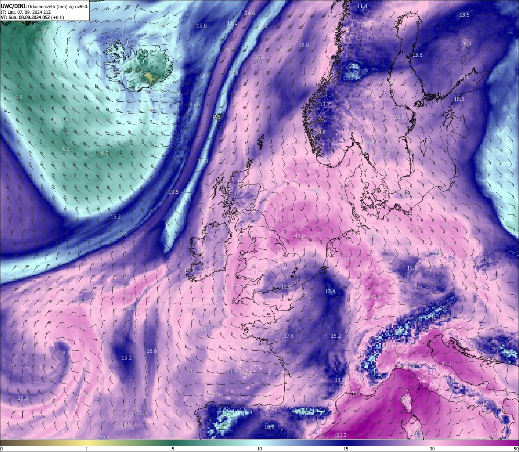
Task: Click the 22.3 value label
Action: click(81, 300)
